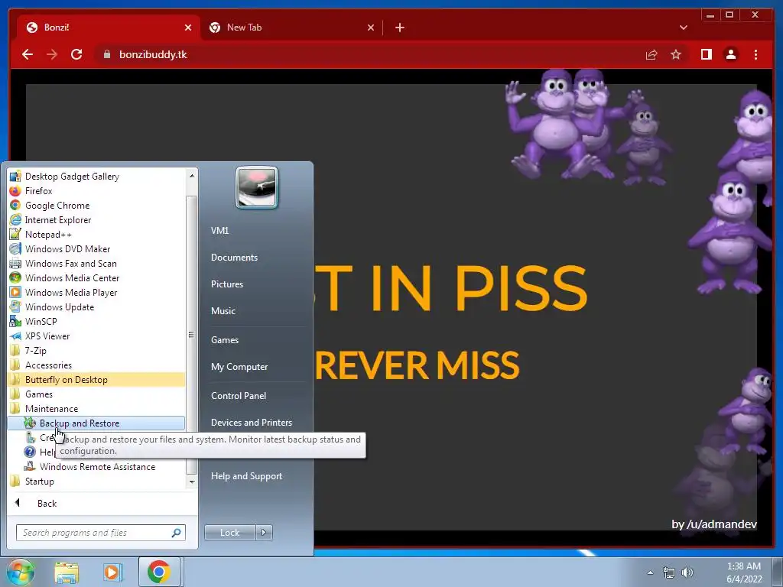Bookmark this page with the star icon
Viewport: 783px width, 587px height.
click(676, 54)
